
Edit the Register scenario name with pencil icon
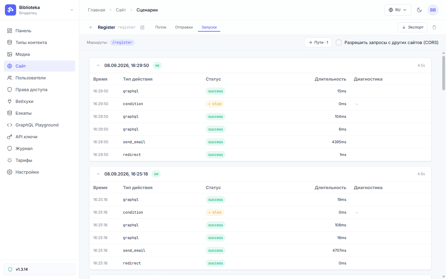coord(142,27)
